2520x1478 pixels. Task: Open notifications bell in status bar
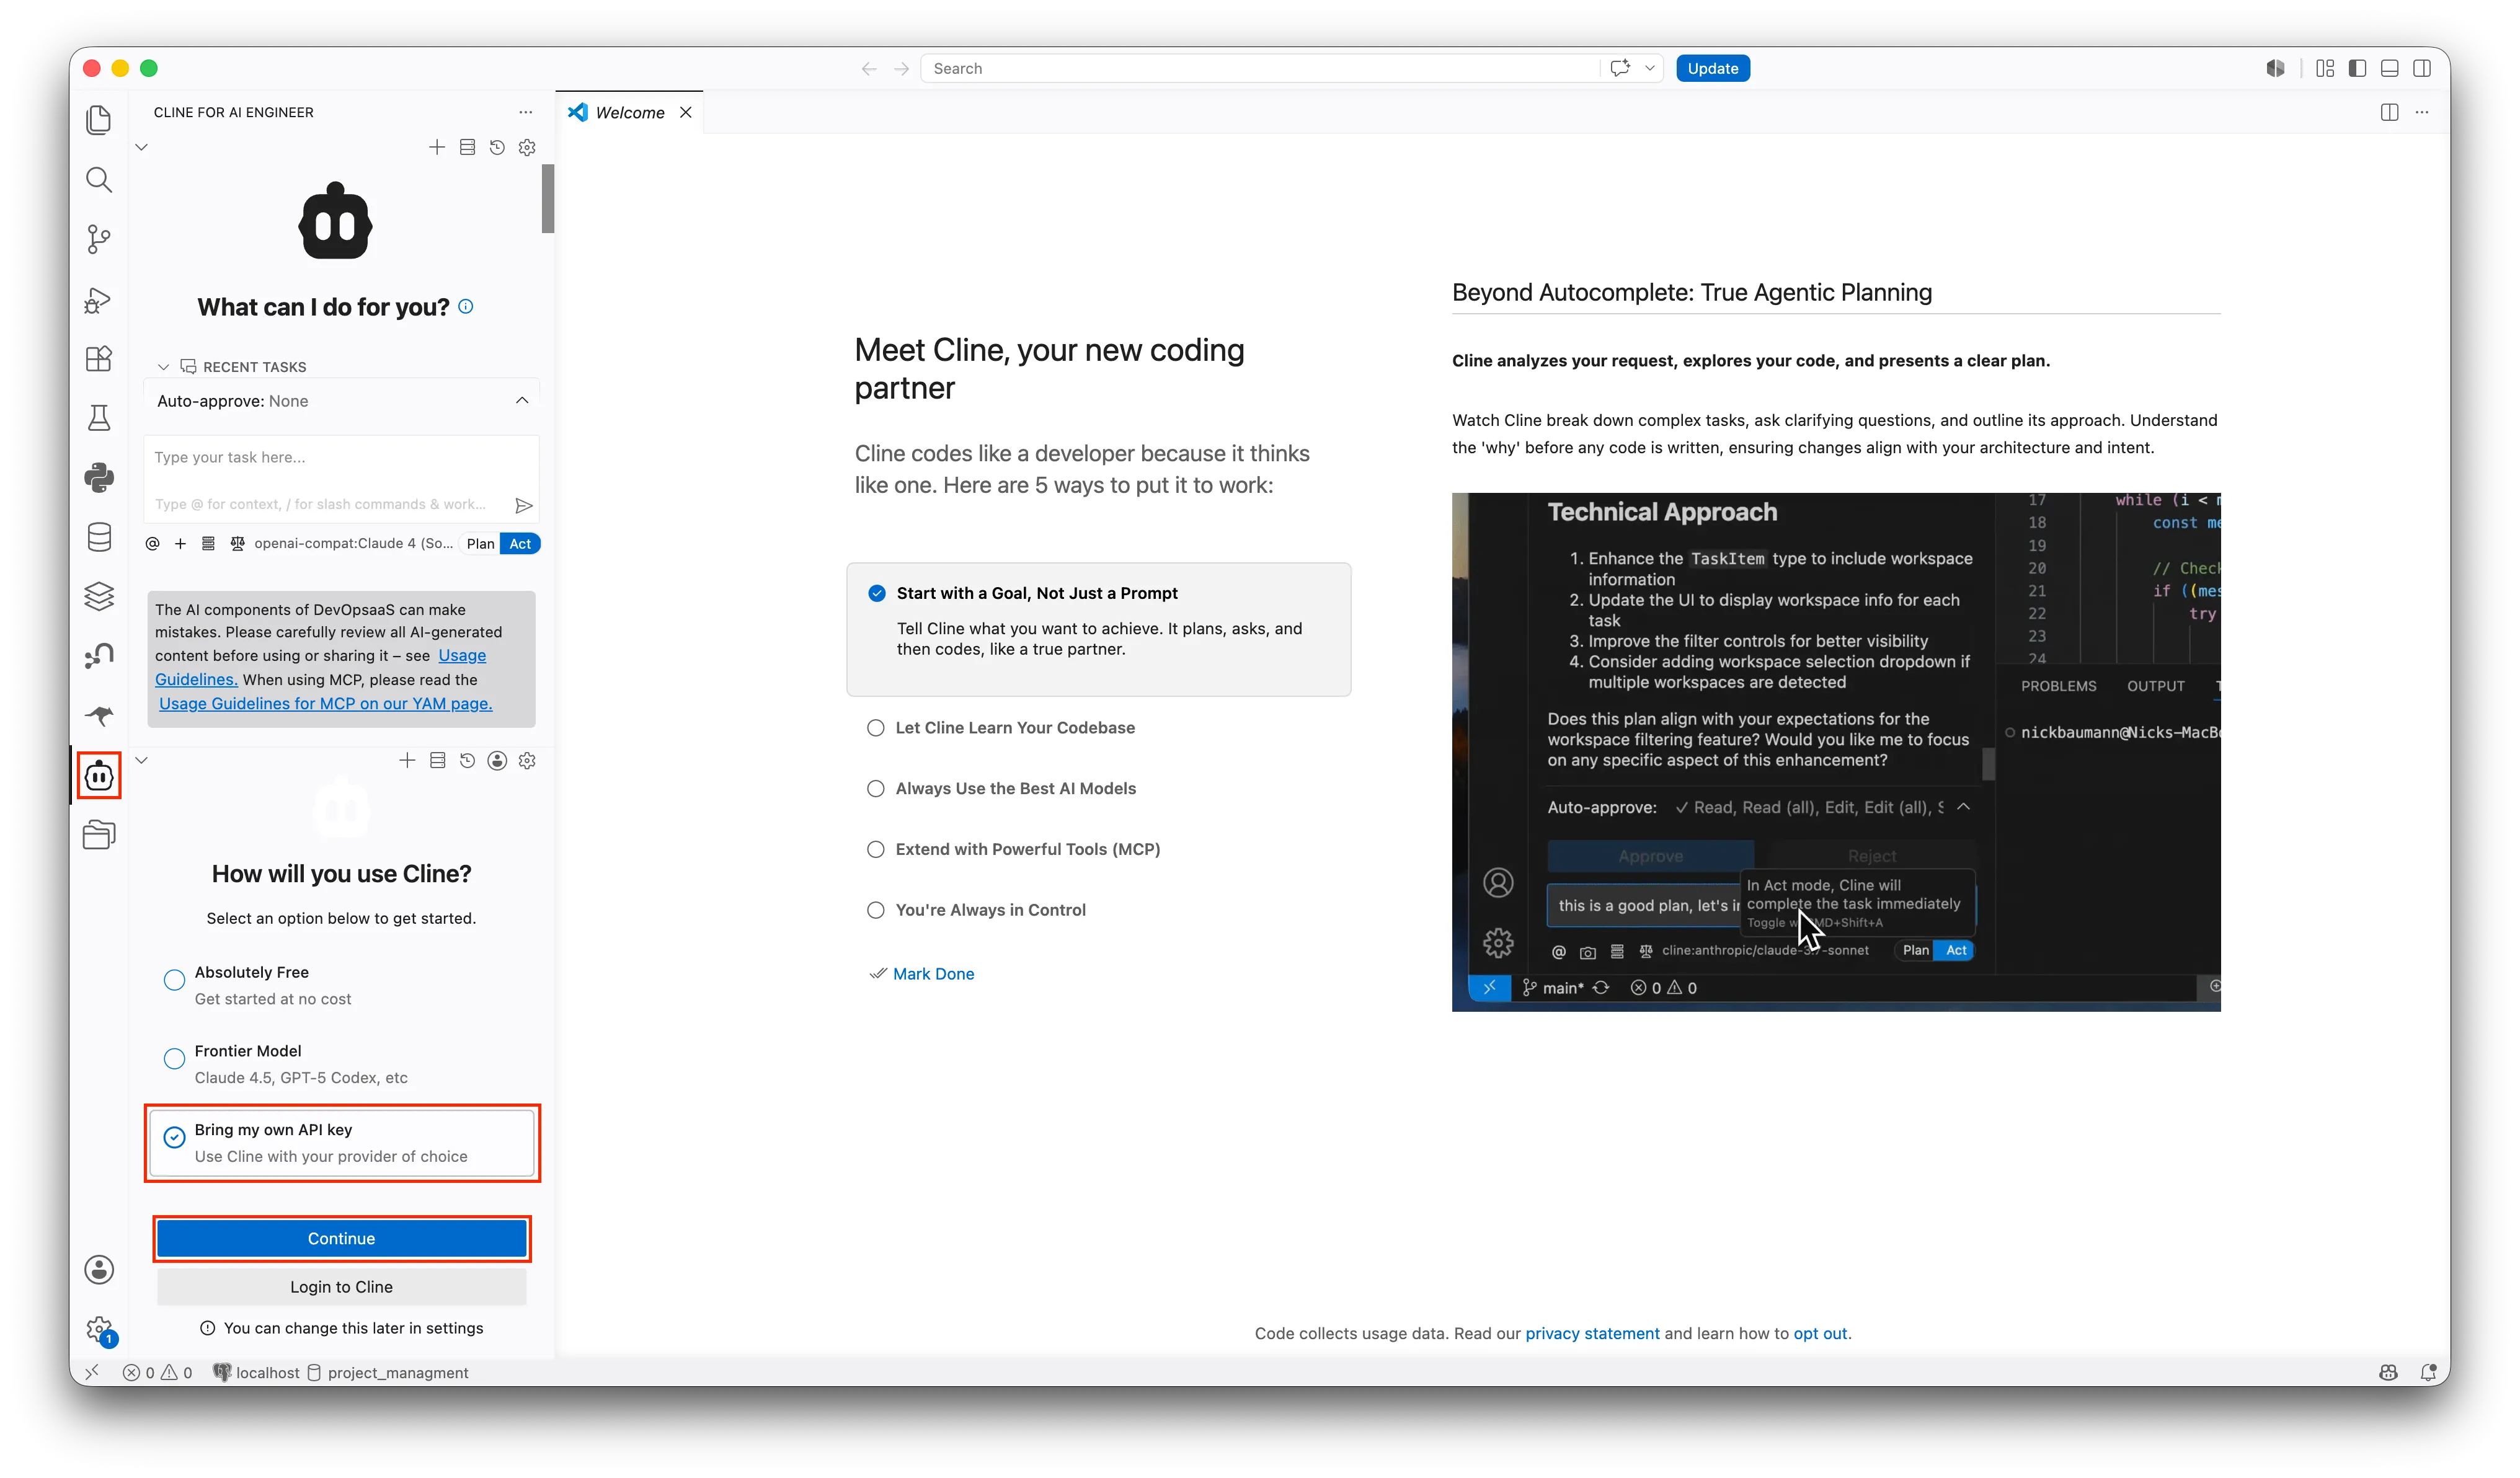2427,1372
